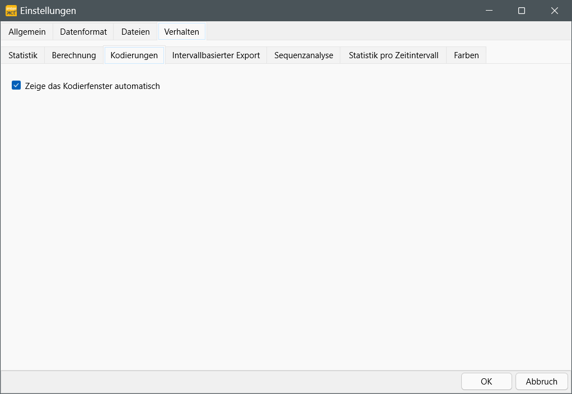Viewport: 572px width, 394px height.
Task: Click the INTERACT app icon in title bar
Action: click(x=11, y=11)
